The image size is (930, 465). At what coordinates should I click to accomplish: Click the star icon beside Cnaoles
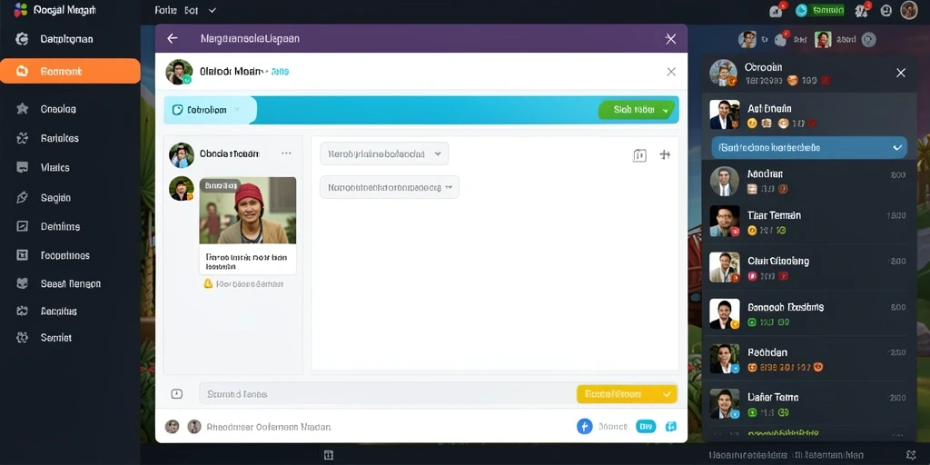[x=22, y=109]
